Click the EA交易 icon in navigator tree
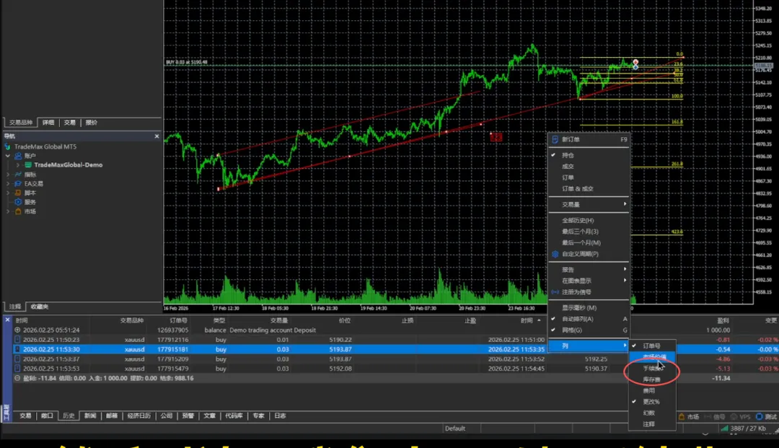This screenshot has height=448, width=779. pyautogui.click(x=18, y=184)
